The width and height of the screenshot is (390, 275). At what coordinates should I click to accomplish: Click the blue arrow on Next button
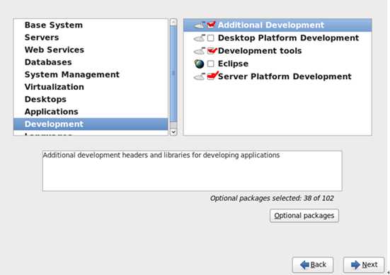pyautogui.click(x=355, y=265)
